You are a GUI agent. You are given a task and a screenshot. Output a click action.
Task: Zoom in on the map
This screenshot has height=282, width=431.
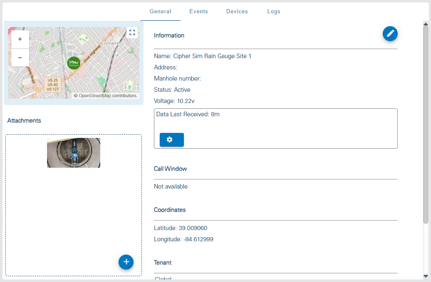click(x=20, y=39)
